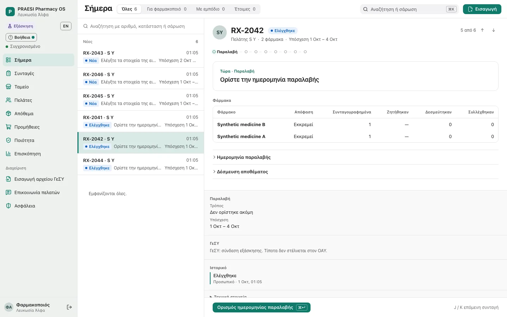
Task: Open Επισκόπηση in the sidebar
Action: click(x=39, y=154)
